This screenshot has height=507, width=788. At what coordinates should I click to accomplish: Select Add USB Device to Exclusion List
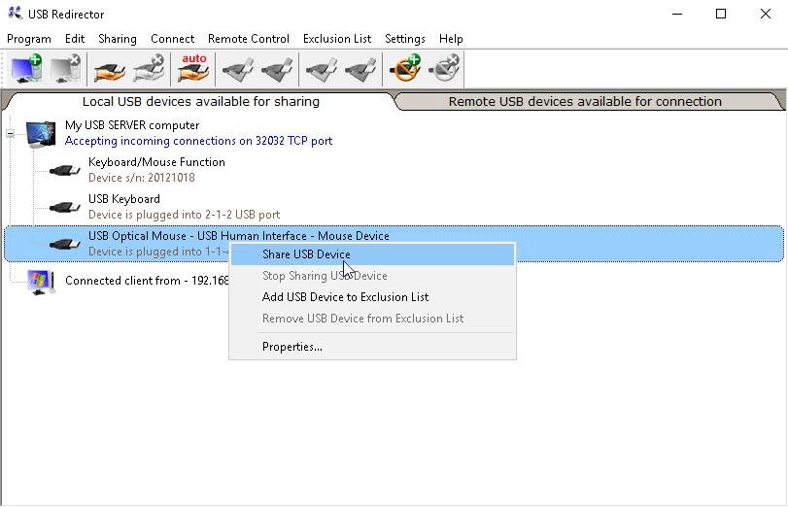pyautogui.click(x=372, y=297)
